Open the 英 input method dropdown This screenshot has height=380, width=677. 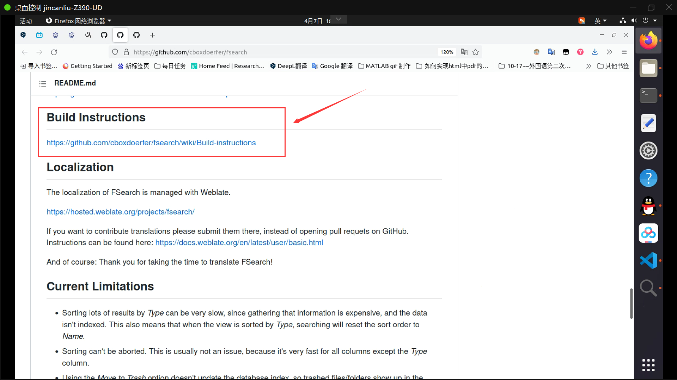click(600, 21)
